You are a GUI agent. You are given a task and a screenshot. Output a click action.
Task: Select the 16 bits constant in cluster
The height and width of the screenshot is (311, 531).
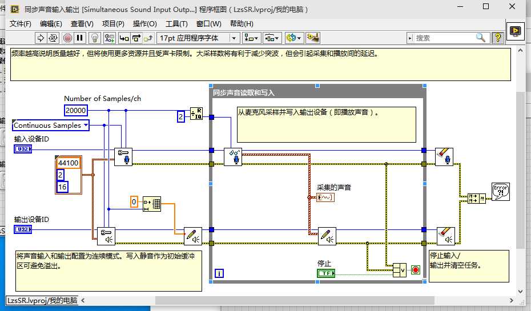click(x=62, y=187)
